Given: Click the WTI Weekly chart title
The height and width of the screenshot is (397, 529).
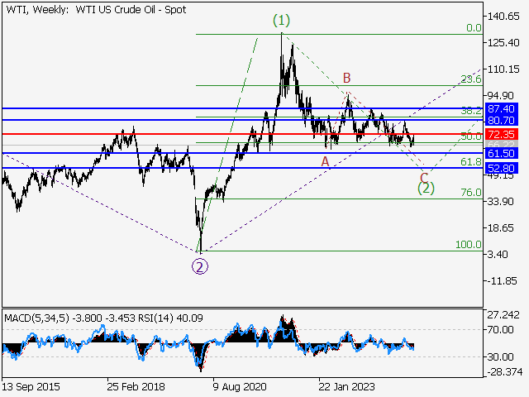Looking at the screenshot, I should point(95,10).
